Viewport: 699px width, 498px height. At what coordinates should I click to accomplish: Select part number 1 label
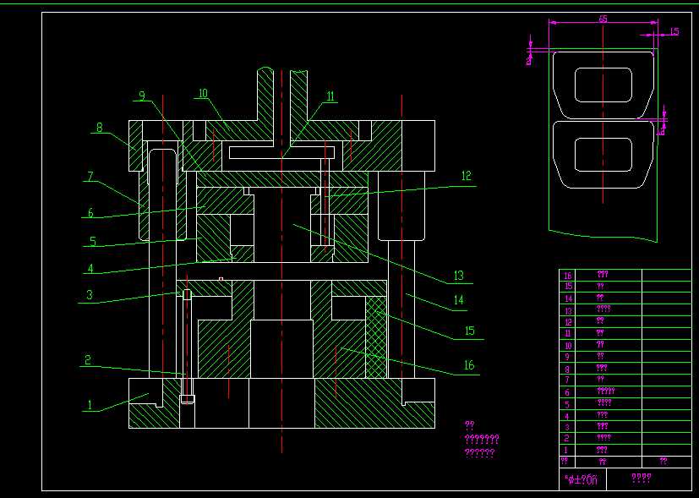[x=90, y=405]
